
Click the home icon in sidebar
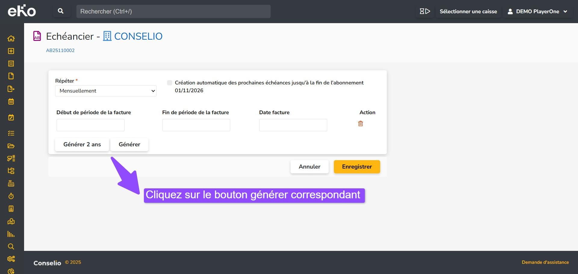point(11,38)
